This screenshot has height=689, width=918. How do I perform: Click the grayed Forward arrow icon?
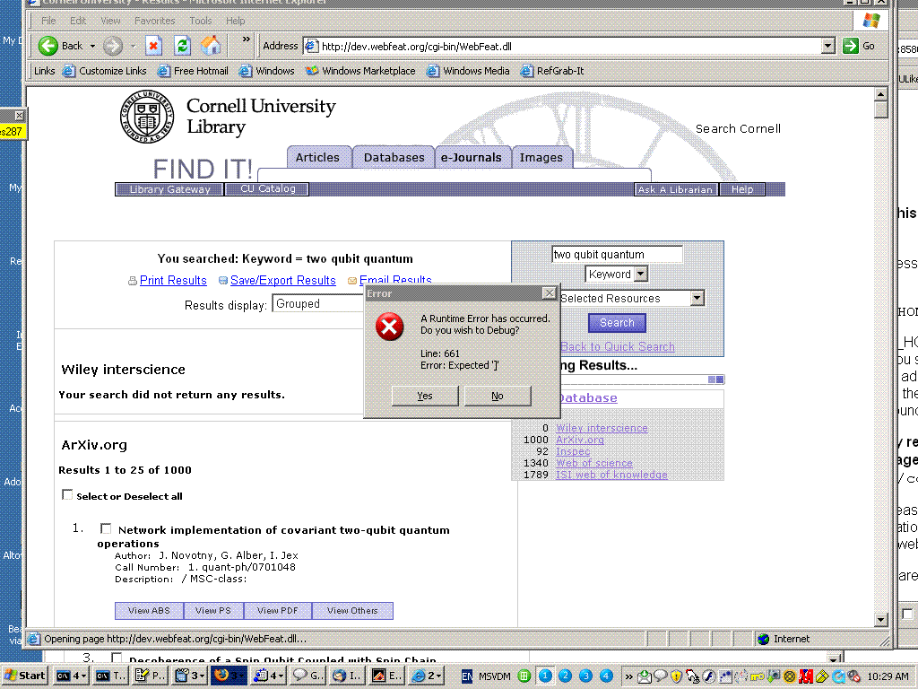pyautogui.click(x=112, y=46)
